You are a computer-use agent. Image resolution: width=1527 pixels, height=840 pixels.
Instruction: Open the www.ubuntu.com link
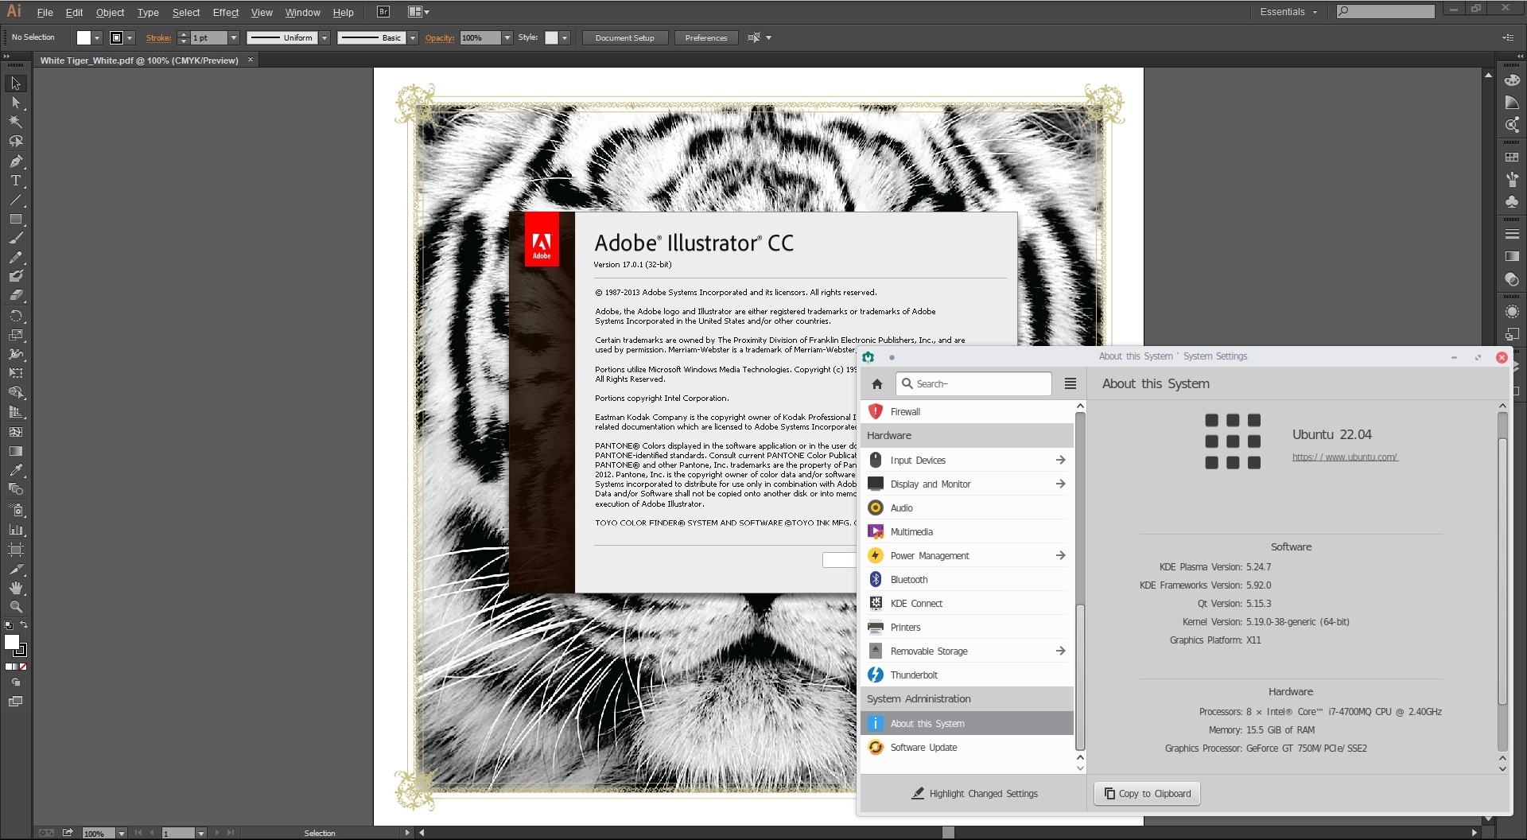click(1345, 457)
